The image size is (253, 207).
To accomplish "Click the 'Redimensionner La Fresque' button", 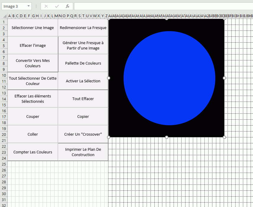I will [x=83, y=28].
